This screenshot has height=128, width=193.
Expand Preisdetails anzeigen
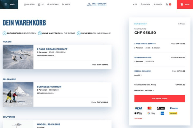coord(144,90)
